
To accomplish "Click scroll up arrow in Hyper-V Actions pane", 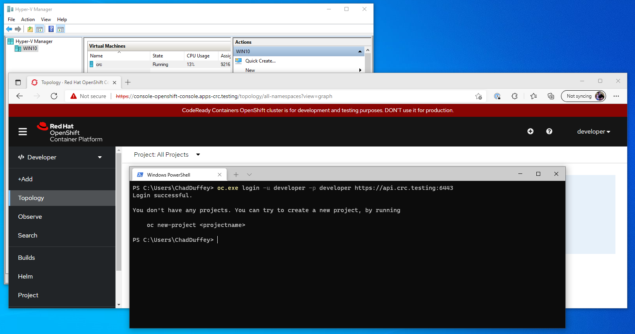I will pos(368,50).
